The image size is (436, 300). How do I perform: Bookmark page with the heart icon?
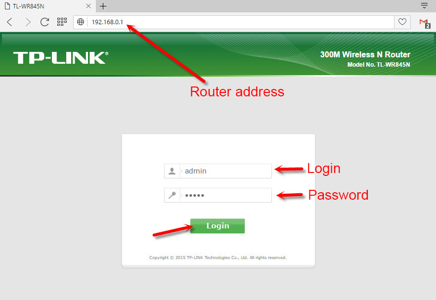click(402, 22)
